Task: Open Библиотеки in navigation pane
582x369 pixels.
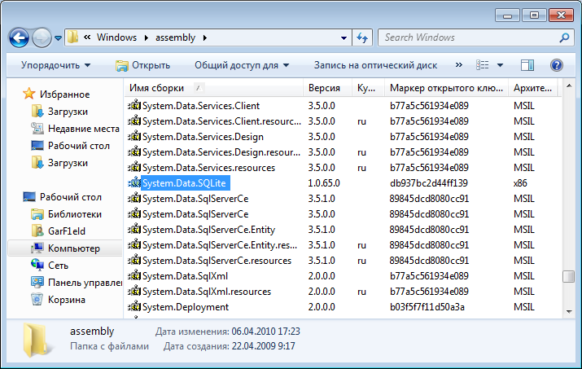Action: 67,214
